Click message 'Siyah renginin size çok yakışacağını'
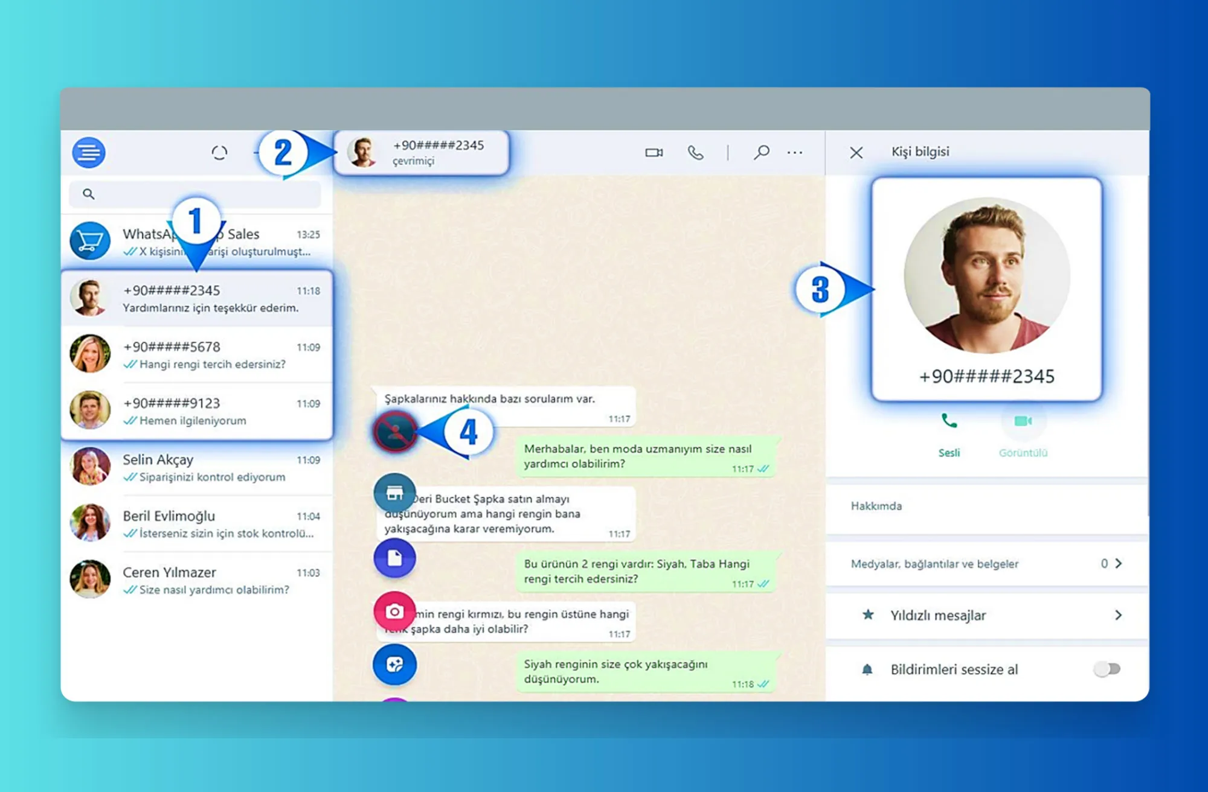The image size is (1208, 792). click(x=646, y=672)
